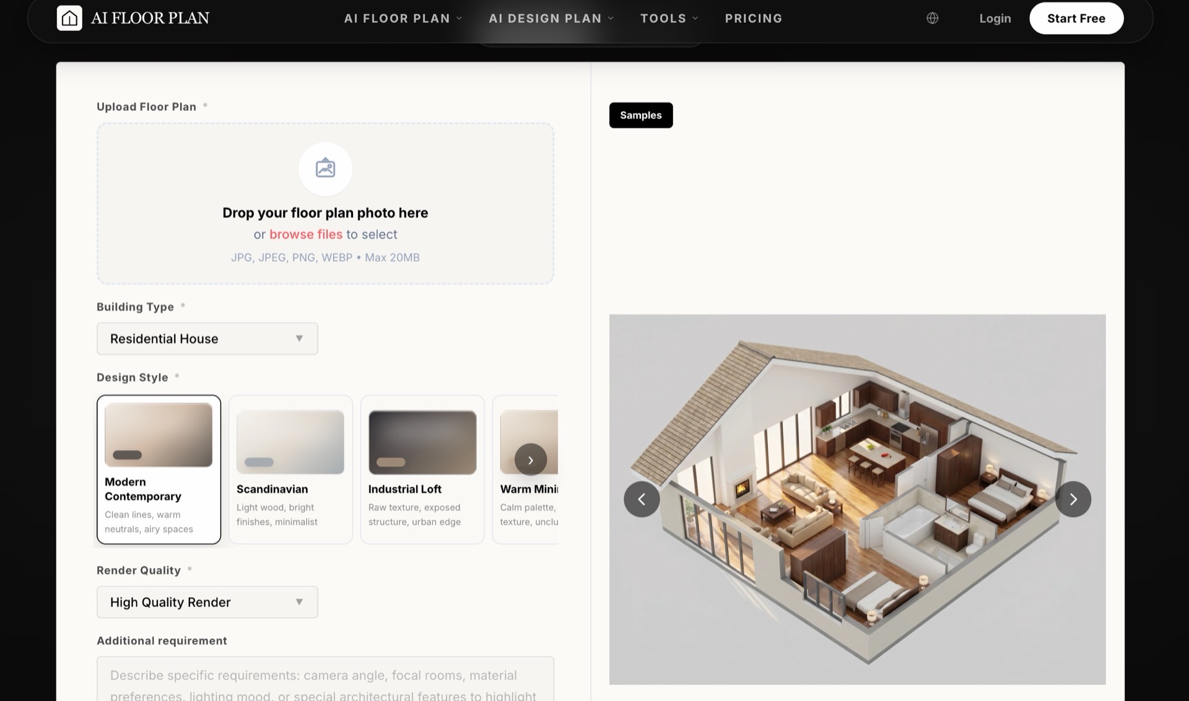
Task: Click the browse files link
Action: point(306,234)
